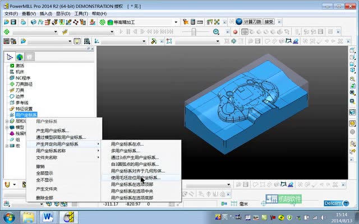Open the boundary selection dropdown
359x224 pixels.
(218, 41)
